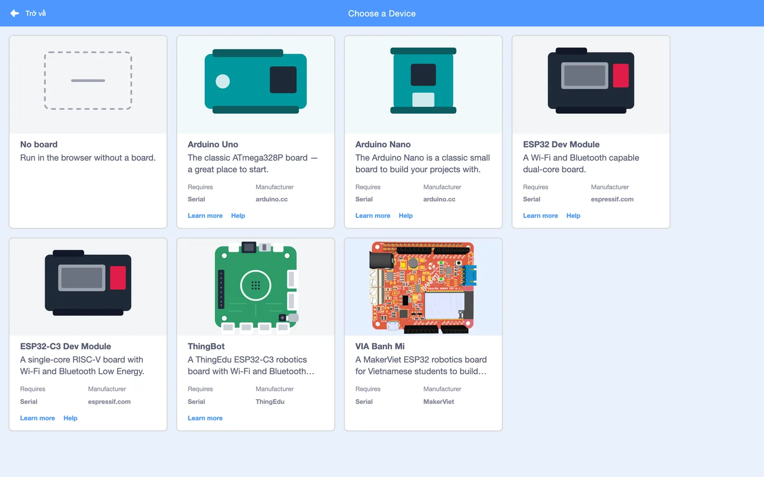764x477 pixels.
Task: Open Help for ESP32-C3 Dev Module
Action: pos(71,418)
